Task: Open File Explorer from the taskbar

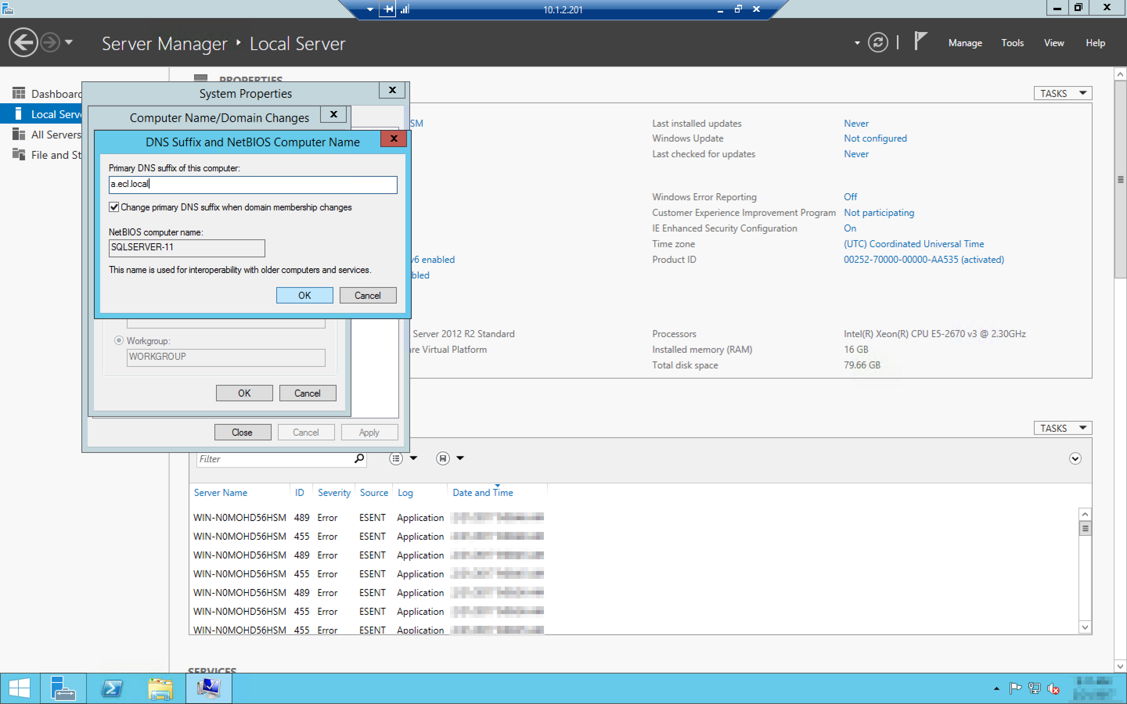Action: pos(160,688)
